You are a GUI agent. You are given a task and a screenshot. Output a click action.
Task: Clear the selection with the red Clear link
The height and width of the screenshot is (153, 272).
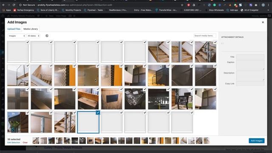[x=25, y=143]
